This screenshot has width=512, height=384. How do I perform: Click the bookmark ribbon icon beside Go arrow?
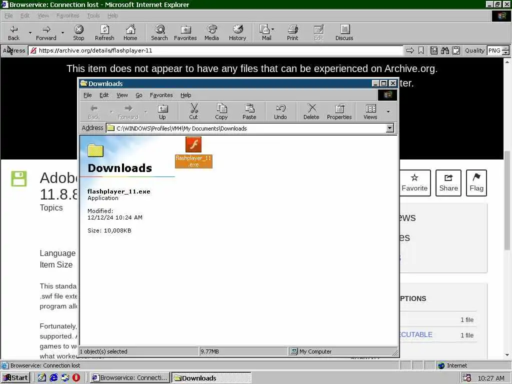[x=421, y=50]
